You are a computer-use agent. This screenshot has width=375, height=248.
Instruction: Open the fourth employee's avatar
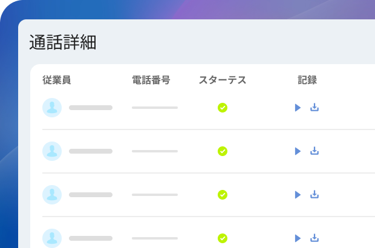[52, 238]
